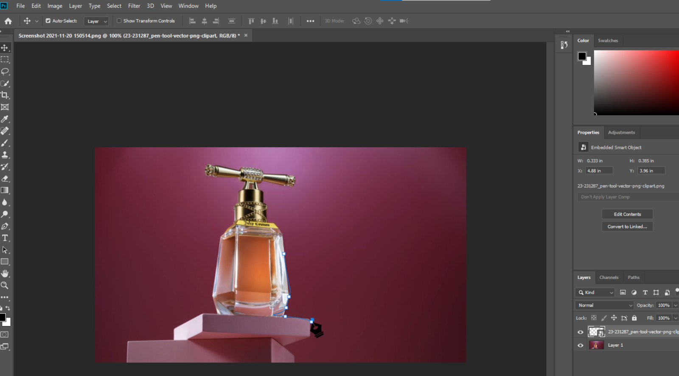This screenshot has height=376, width=679.
Task: Switch to the Channels tab
Action: tap(609, 277)
